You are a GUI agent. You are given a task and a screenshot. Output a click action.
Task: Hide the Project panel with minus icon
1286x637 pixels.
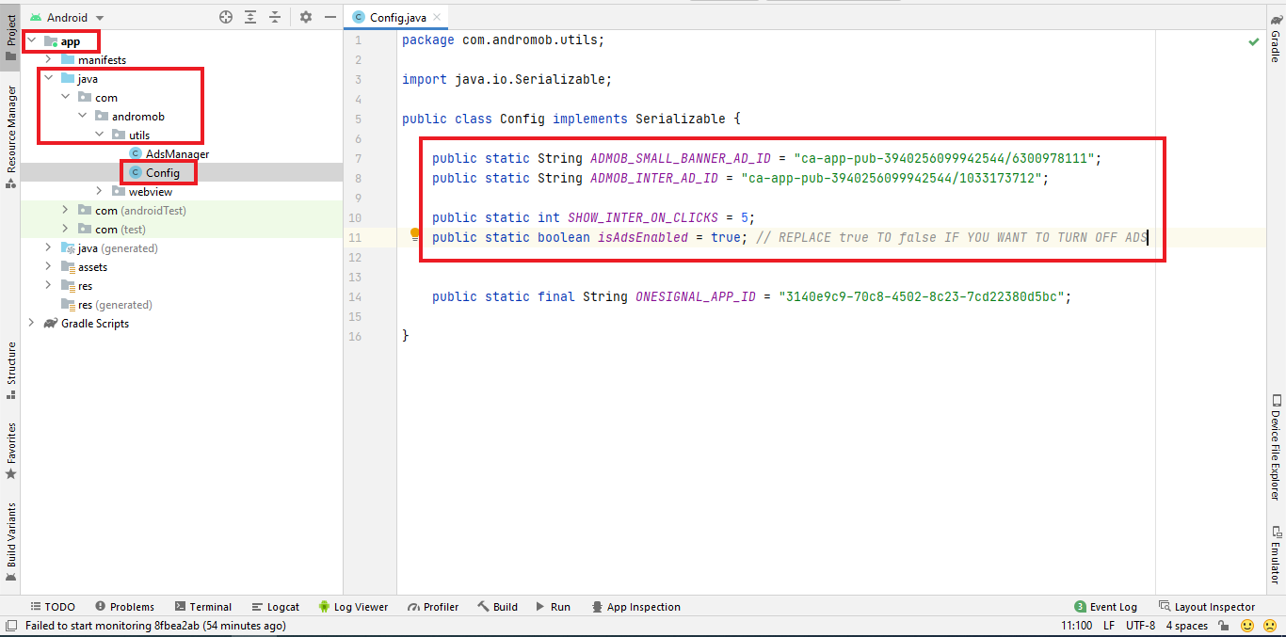(330, 17)
